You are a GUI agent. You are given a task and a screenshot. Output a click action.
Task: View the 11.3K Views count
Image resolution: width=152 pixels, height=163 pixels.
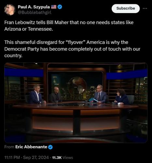[62, 157]
